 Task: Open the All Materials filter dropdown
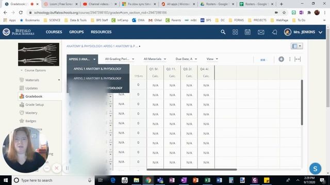(x=155, y=59)
